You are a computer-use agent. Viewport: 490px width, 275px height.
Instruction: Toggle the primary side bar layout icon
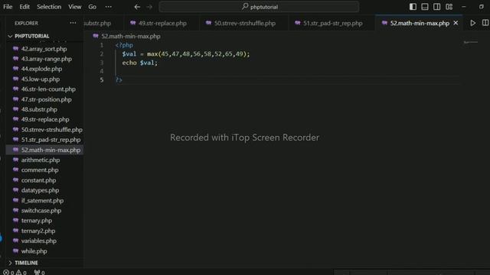click(x=413, y=7)
